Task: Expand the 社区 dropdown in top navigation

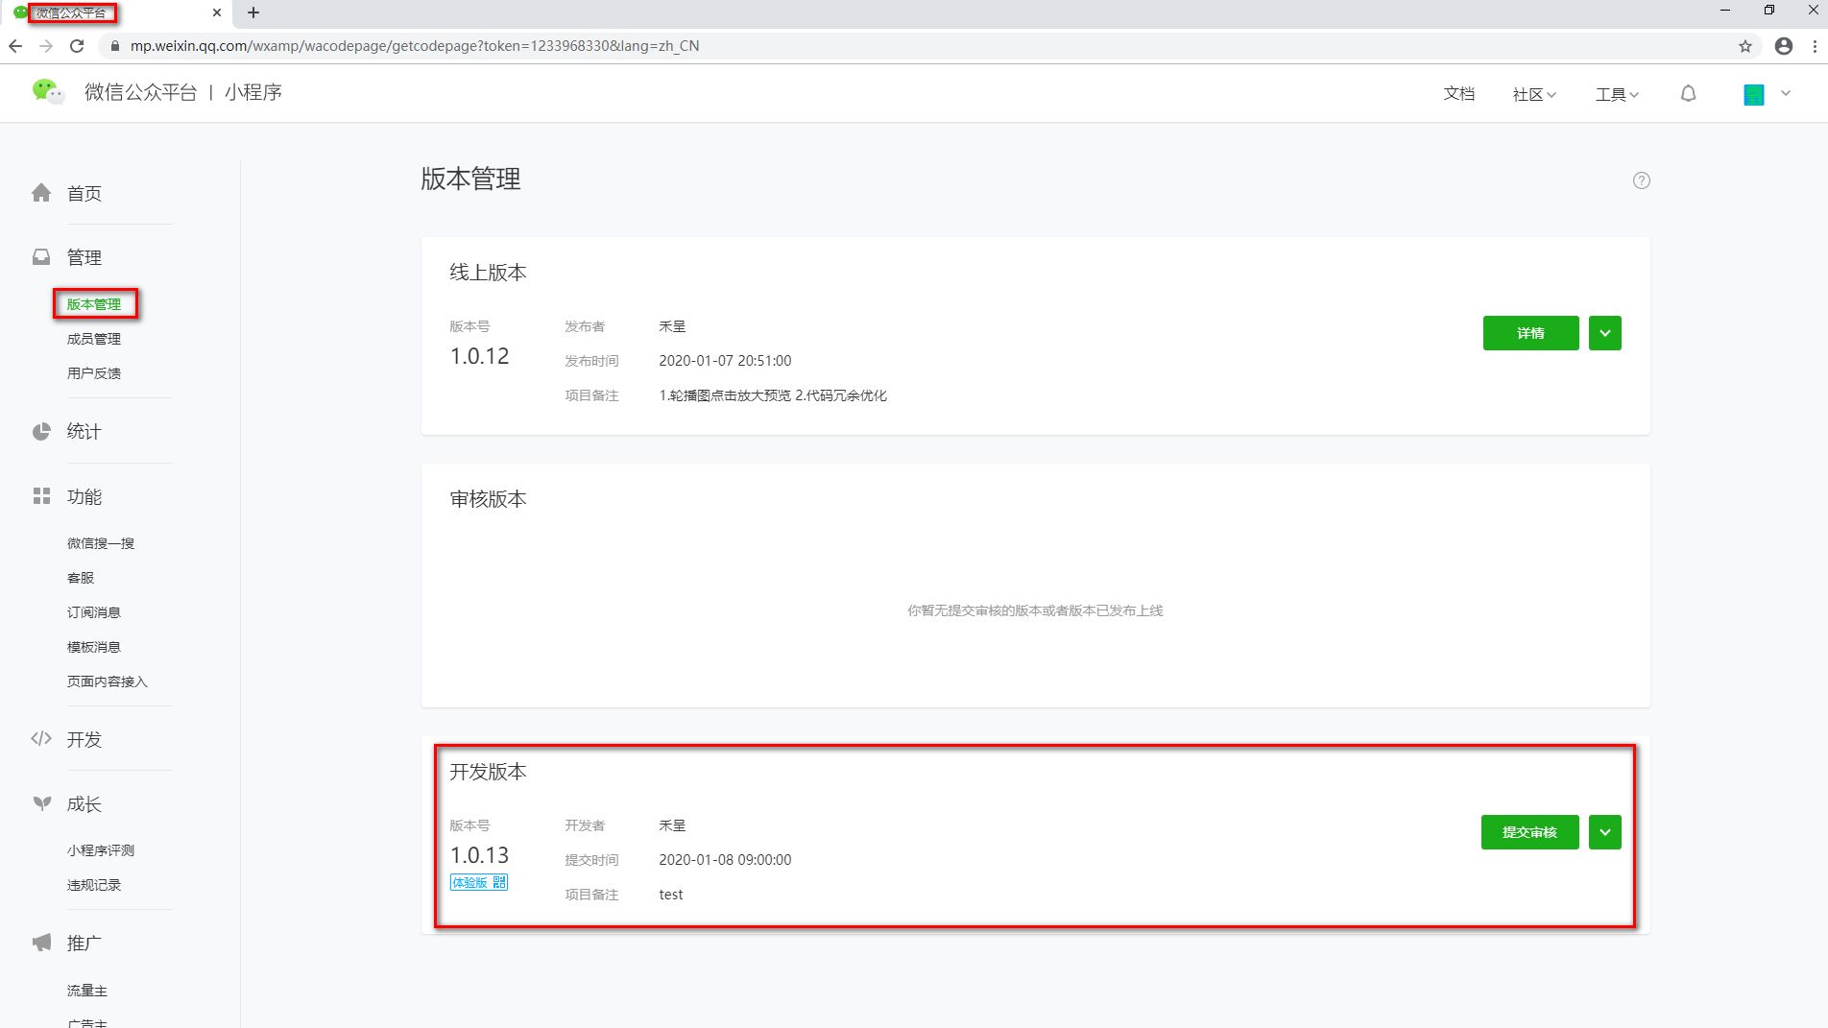Action: pyautogui.click(x=1533, y=93)
